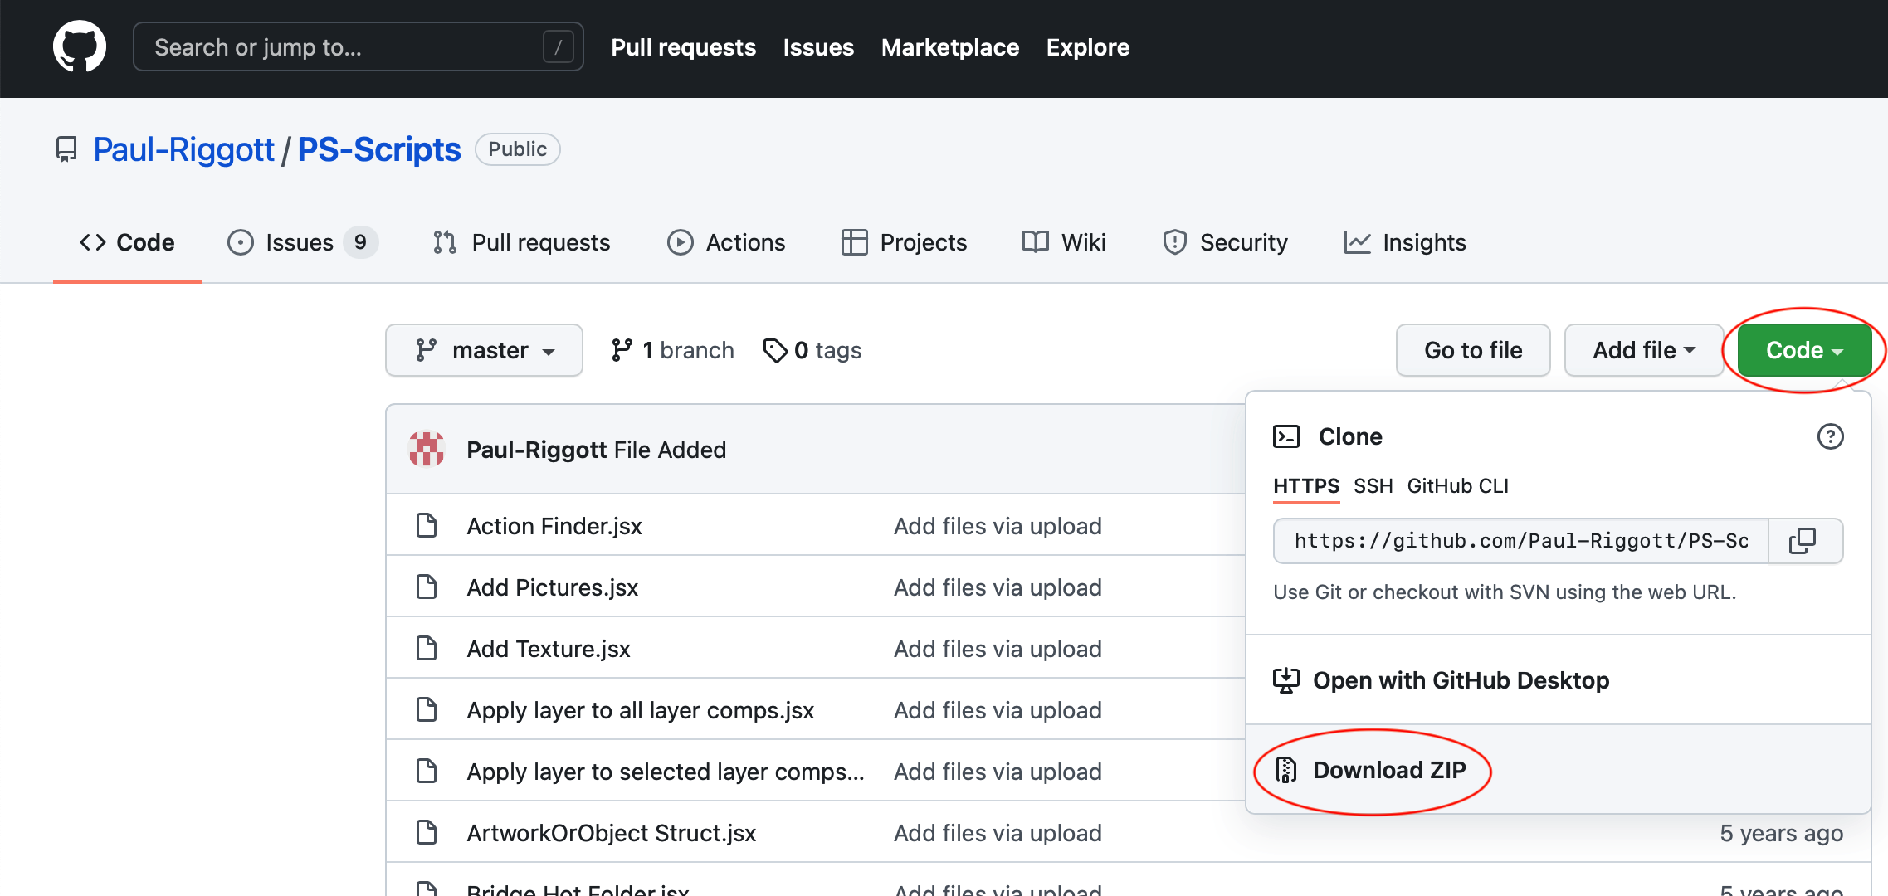Click Download ZIP
Viewport: 1888px width, 896px height.
[1388, 770]
